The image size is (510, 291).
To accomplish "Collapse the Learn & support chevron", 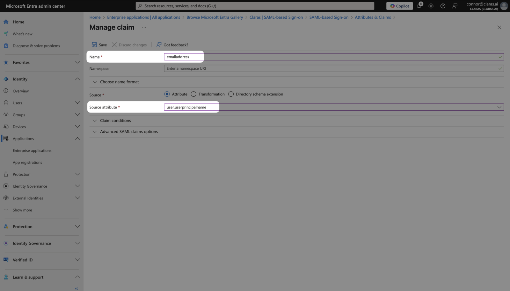I will tap(77, 277).
